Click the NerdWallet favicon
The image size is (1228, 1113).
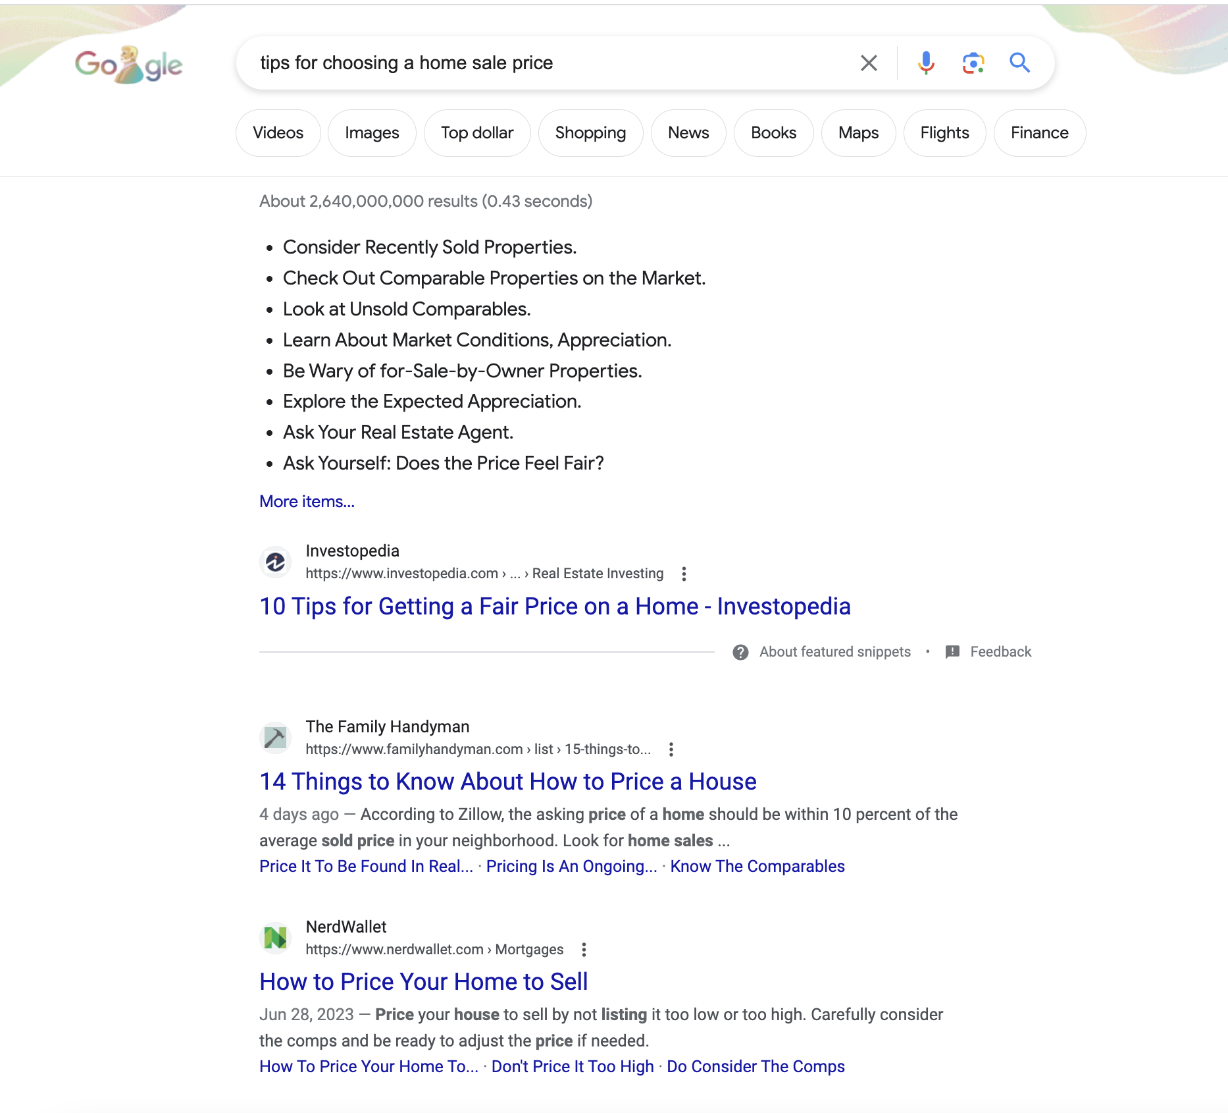pos(275,937)
